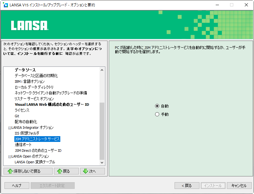Select JSM アドミニストレータ サービス item

pos(37,139)
